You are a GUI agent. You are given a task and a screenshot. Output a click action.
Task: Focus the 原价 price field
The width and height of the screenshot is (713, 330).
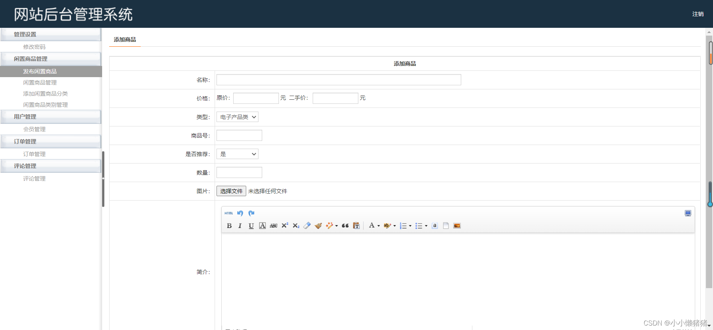click(256, 98)
